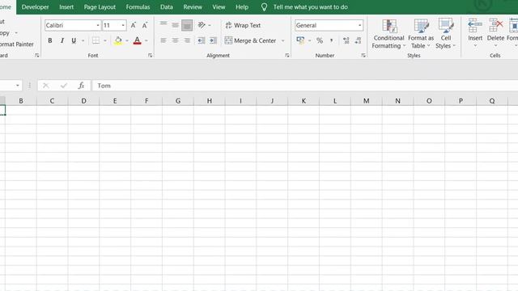The height and width of the screenshot is (291, 518).
Task: Click Format Painter
Action: pos(16,44)
